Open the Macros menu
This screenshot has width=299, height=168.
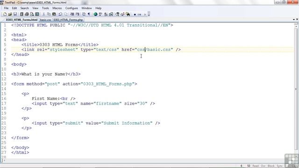57,8
